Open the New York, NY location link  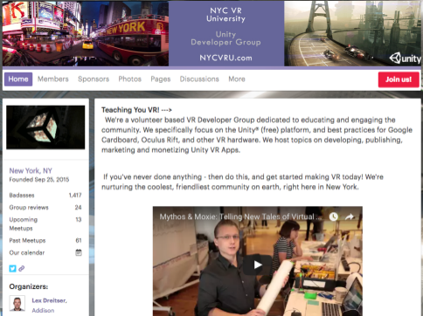click(31, 170)
